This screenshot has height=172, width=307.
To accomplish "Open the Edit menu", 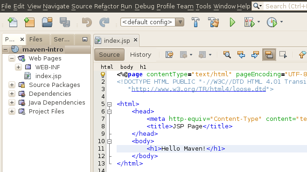I will [x=19, y=6].
